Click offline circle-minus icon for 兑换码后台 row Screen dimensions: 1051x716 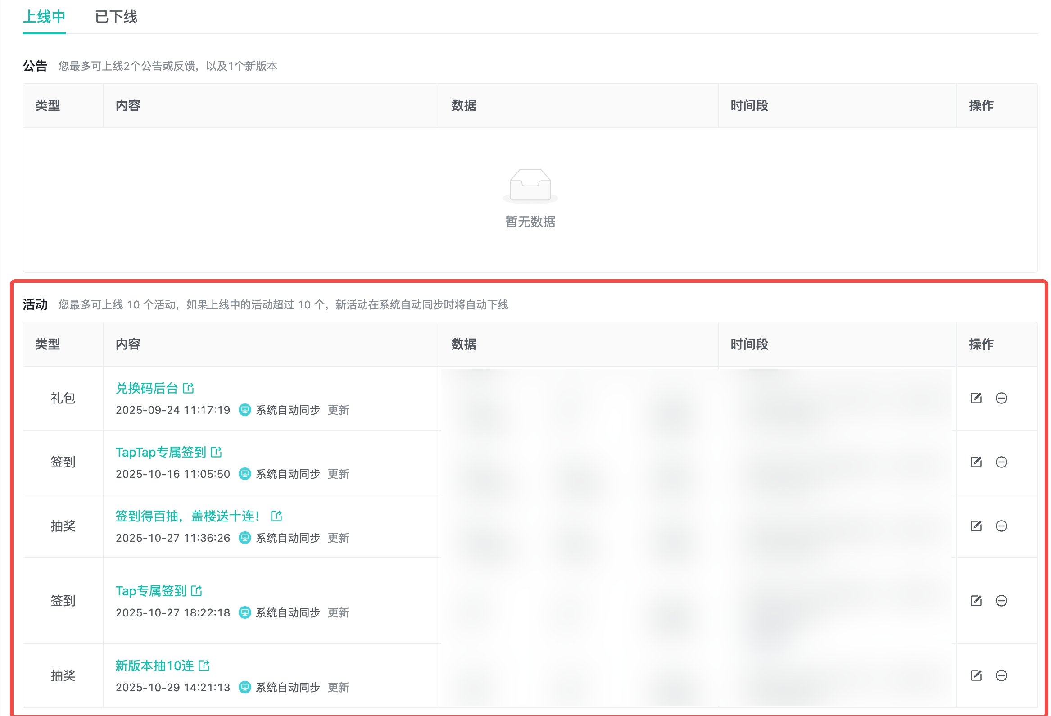1001,398
